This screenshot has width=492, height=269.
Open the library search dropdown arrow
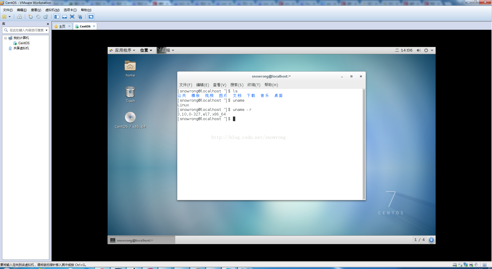point(47,30)
